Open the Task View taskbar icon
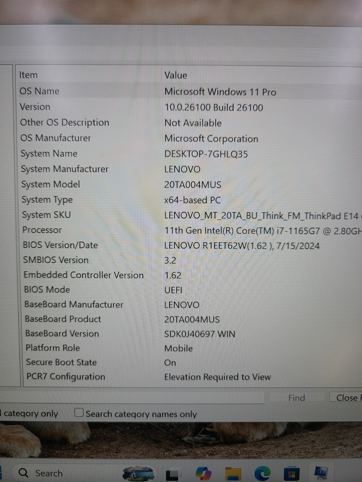The width and height of the screenshot is (362, 482). (172, 475)
